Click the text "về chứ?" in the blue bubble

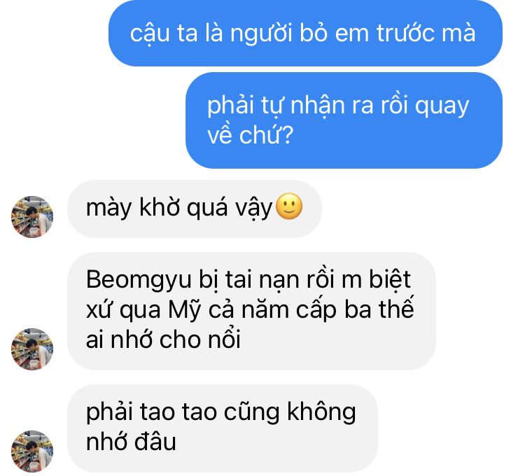click(251, 135)
